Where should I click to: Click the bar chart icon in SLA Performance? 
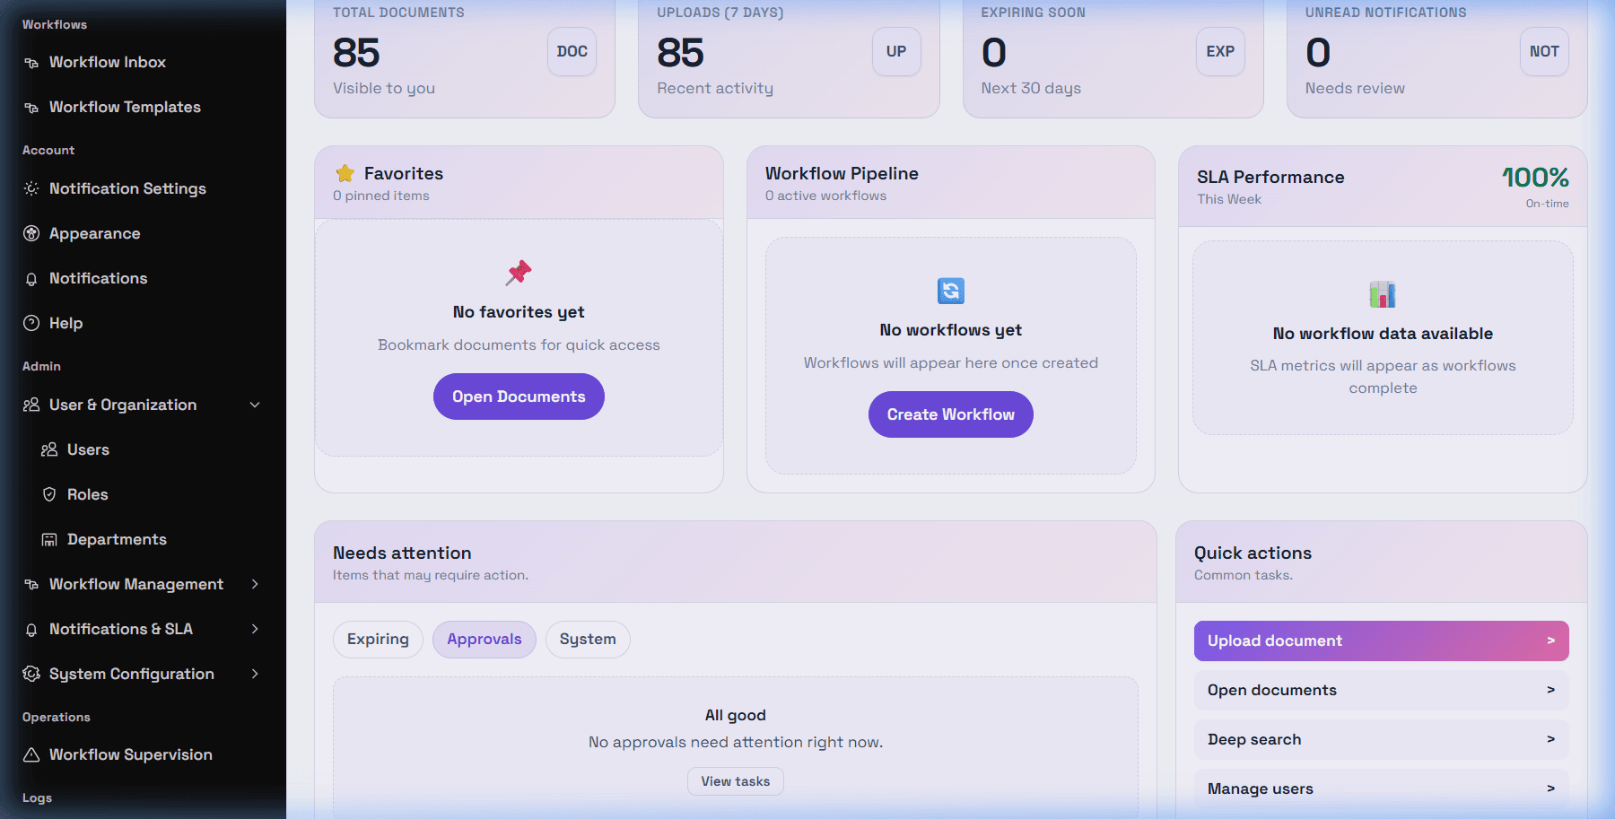point(1383,294)
